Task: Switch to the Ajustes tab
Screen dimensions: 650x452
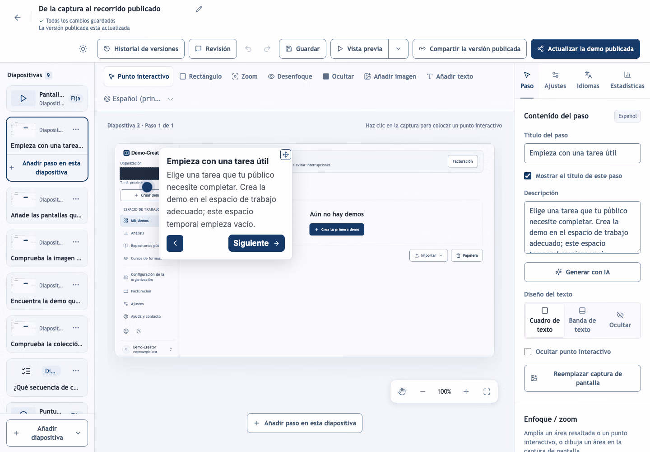Action: tap(555, 80)
